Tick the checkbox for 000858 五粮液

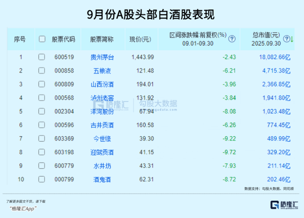[x=42, y=71]
